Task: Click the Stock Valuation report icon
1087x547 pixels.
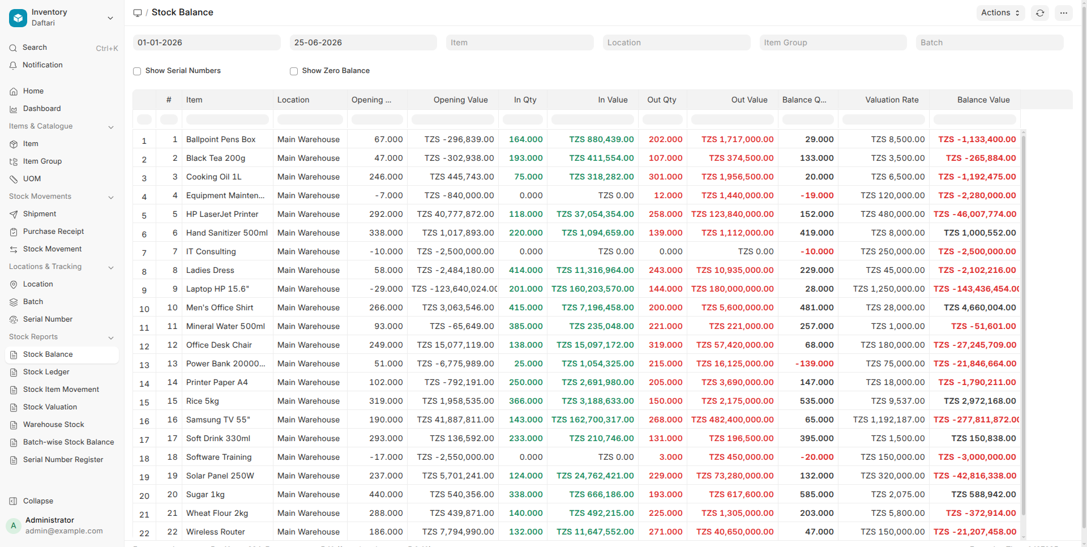Action: (x=14, y=408)
